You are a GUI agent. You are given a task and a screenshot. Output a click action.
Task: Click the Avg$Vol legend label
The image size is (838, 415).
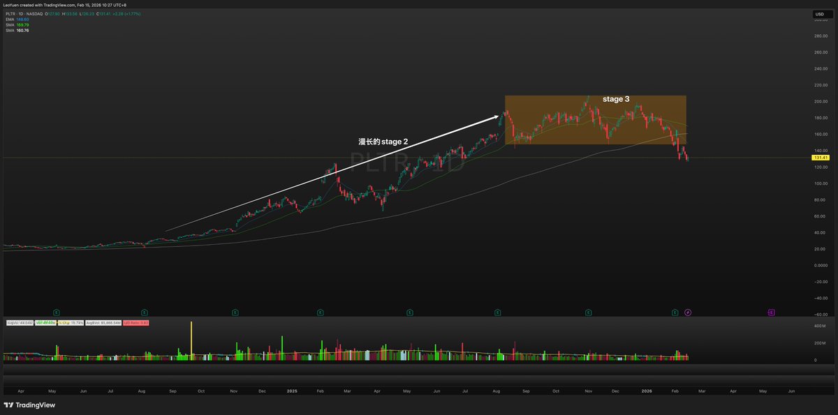pos(103,323)
